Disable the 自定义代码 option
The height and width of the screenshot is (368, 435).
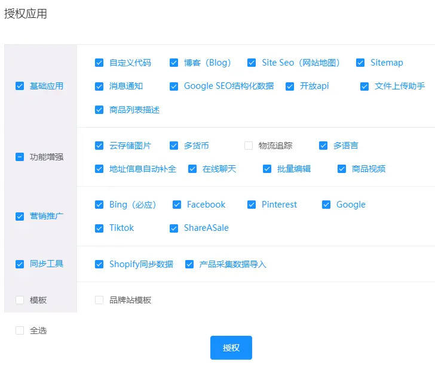[99, 63]
